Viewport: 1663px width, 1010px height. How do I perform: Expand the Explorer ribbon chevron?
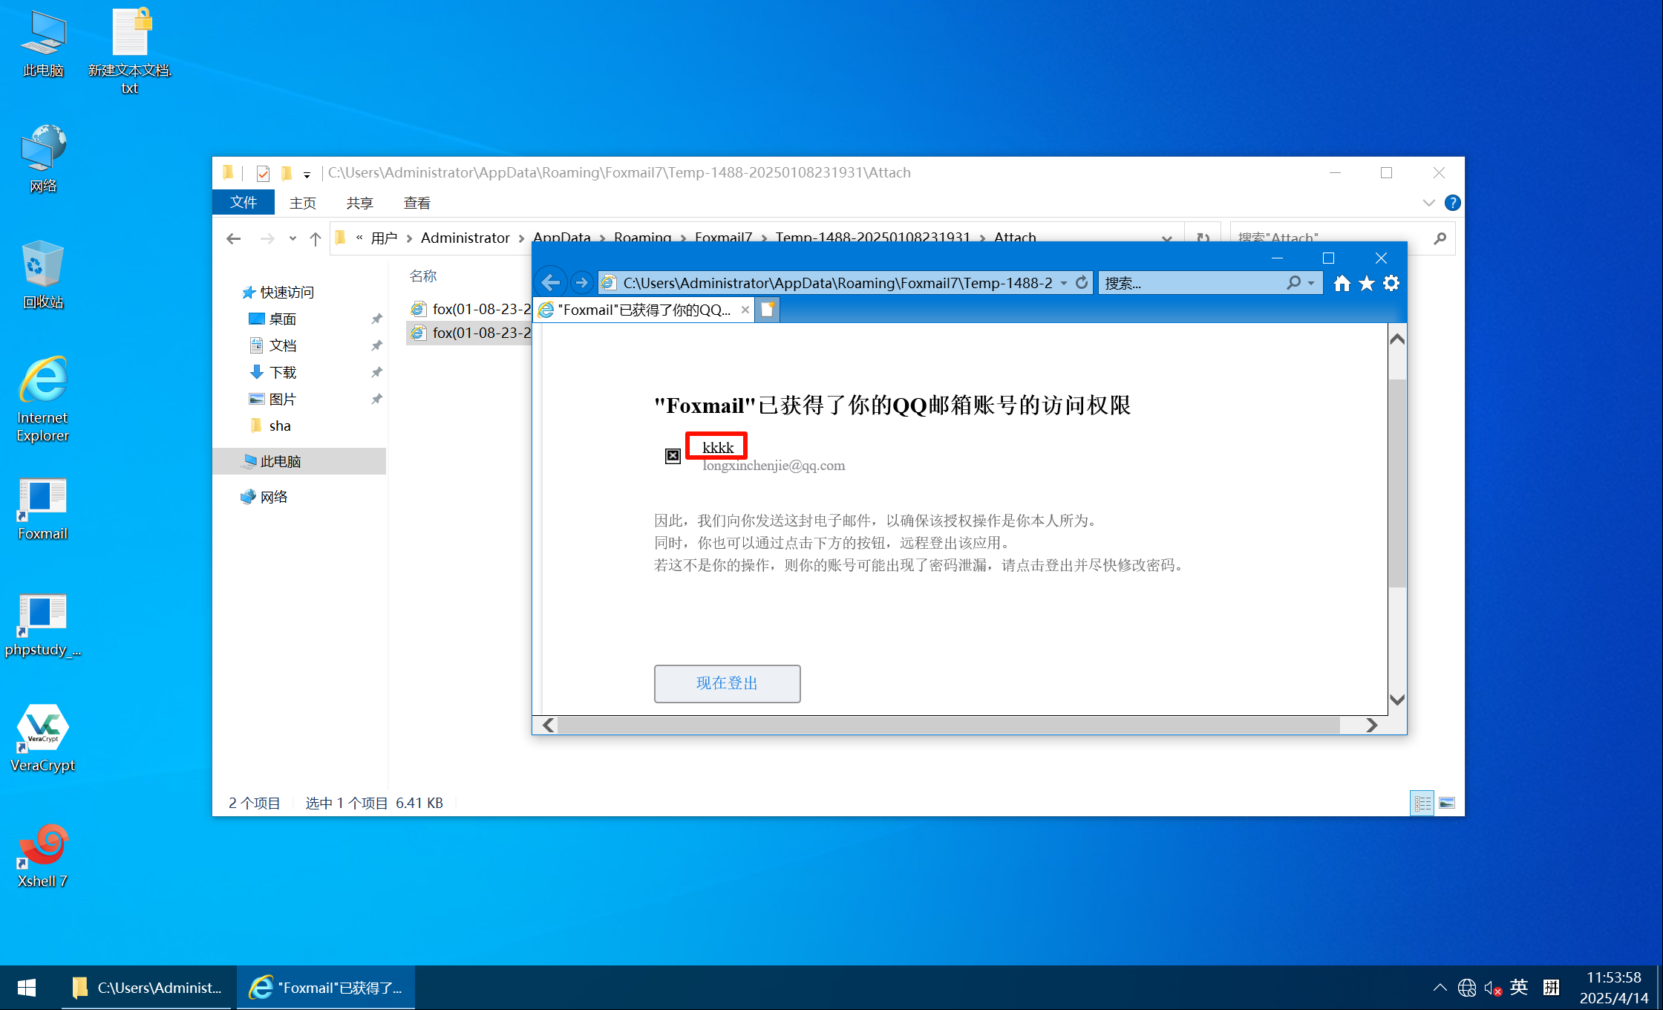1428,203
